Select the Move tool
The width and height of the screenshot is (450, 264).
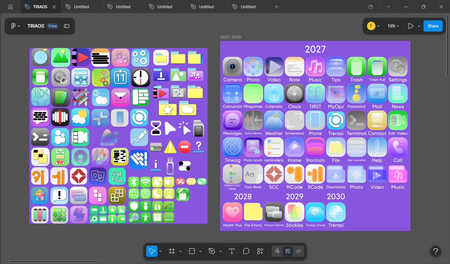151,251
